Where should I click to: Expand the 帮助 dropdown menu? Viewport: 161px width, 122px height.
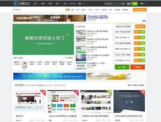pyautogui.click(x=143, y=4)
